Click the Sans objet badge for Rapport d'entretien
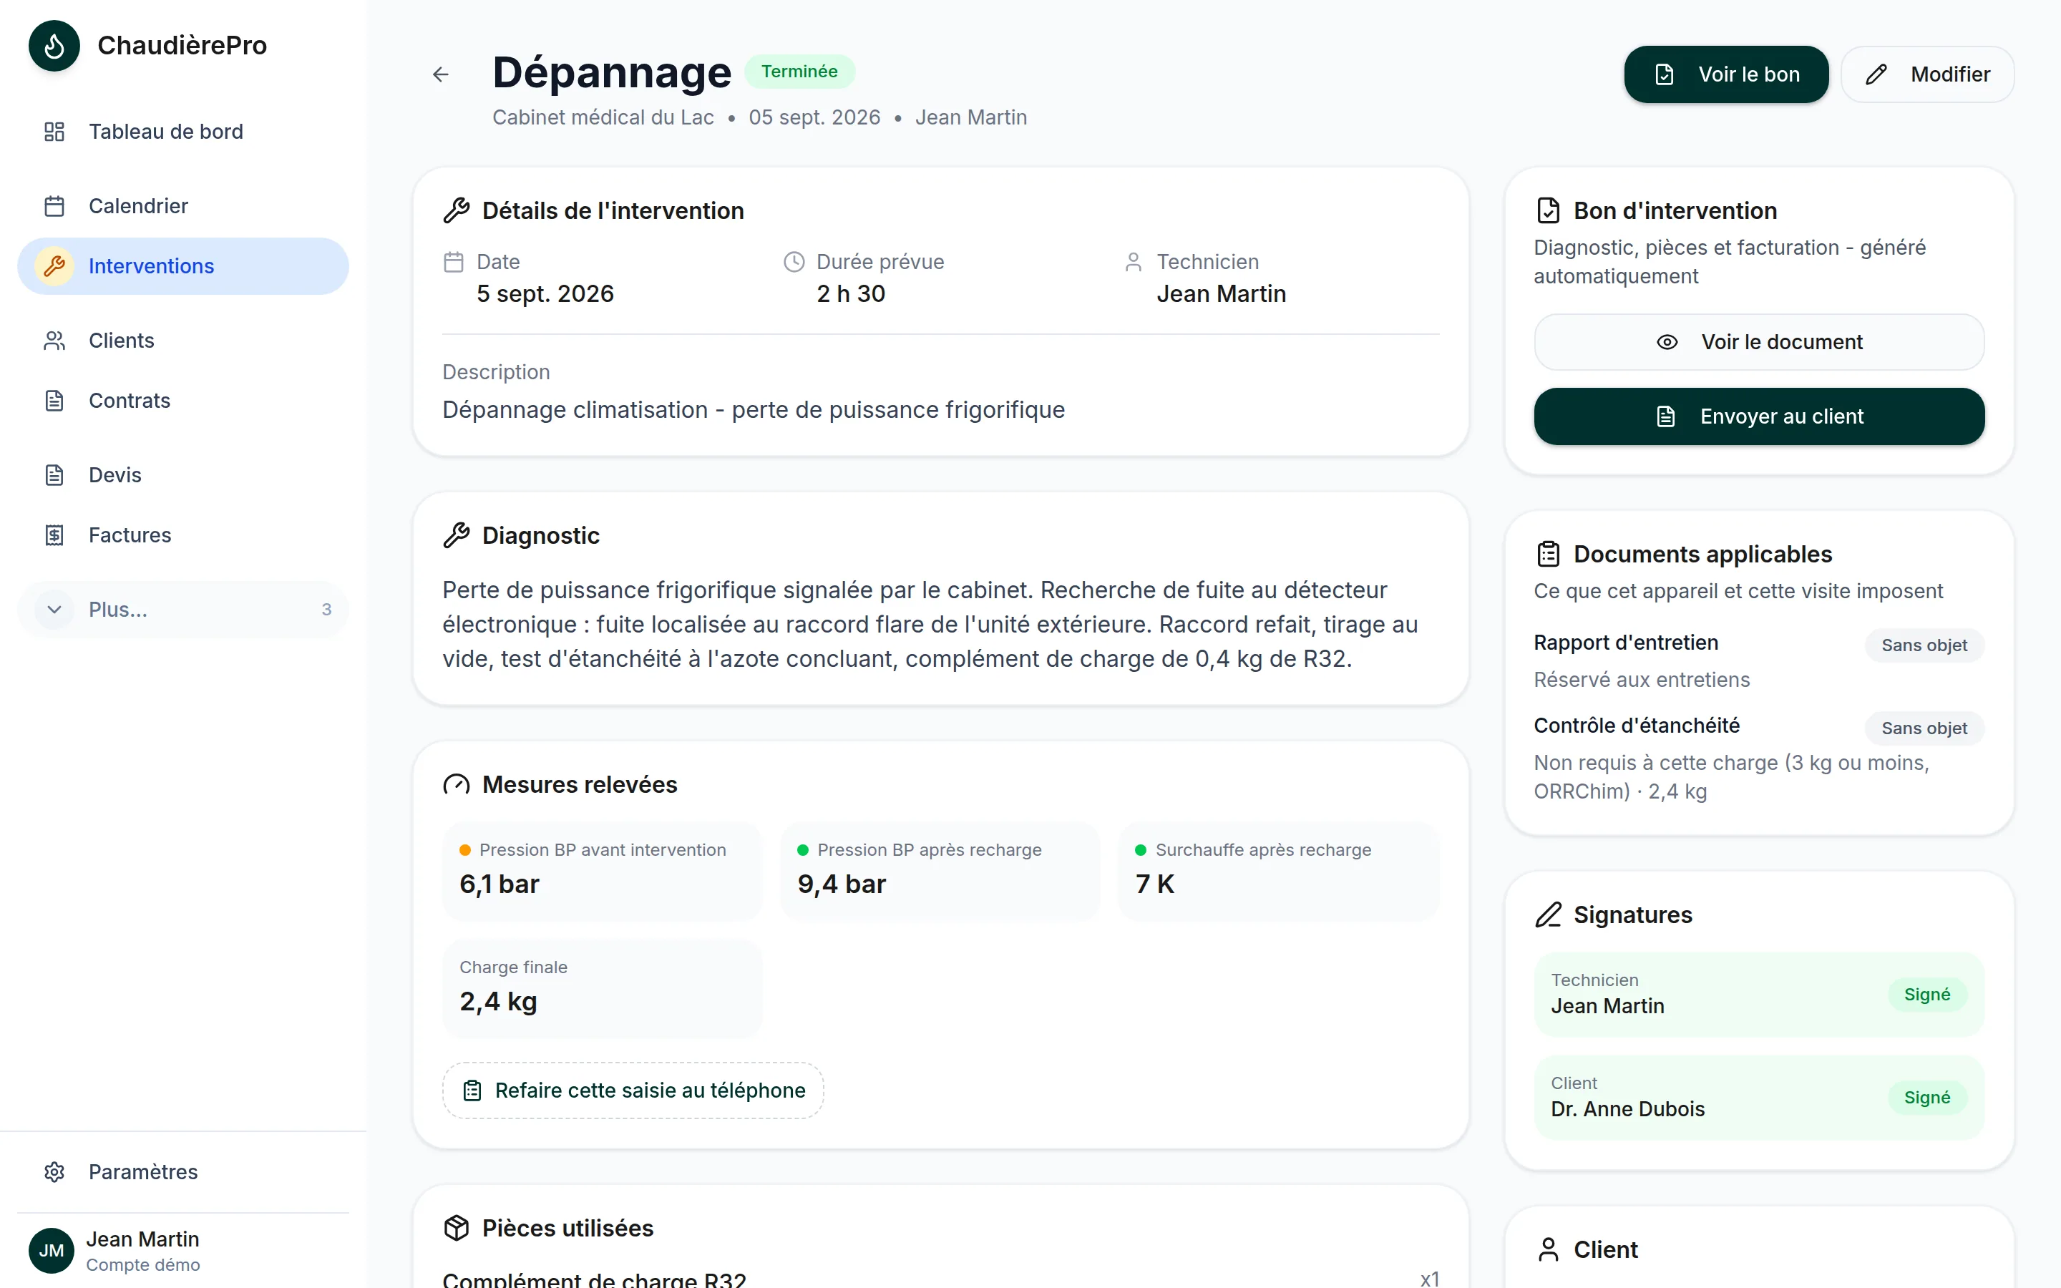This screenshot has height=1288, width=2061. (1924, 645)
